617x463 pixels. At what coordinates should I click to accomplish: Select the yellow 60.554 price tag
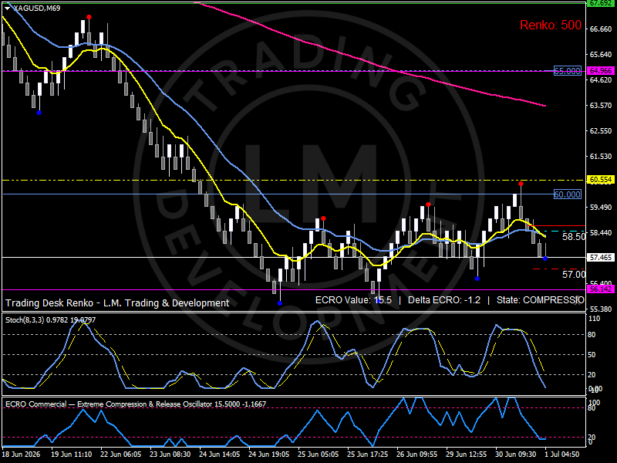point(600,180)
